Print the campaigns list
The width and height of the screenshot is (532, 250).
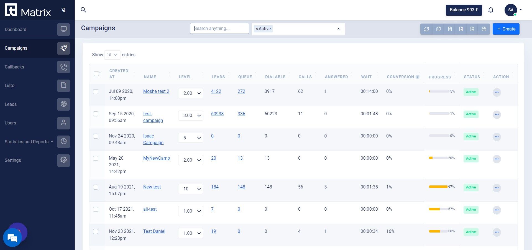pos(484,29)
